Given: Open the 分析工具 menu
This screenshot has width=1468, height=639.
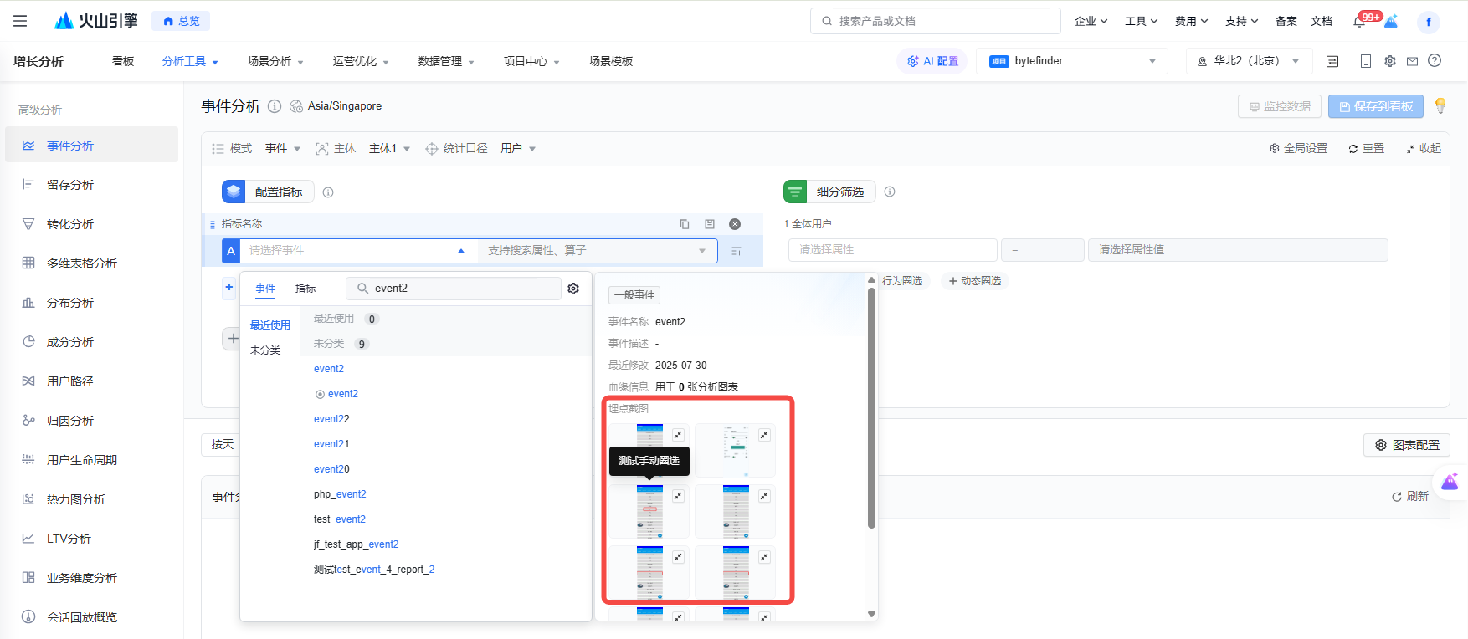Looking at the screenshot, I should point(189,62).
